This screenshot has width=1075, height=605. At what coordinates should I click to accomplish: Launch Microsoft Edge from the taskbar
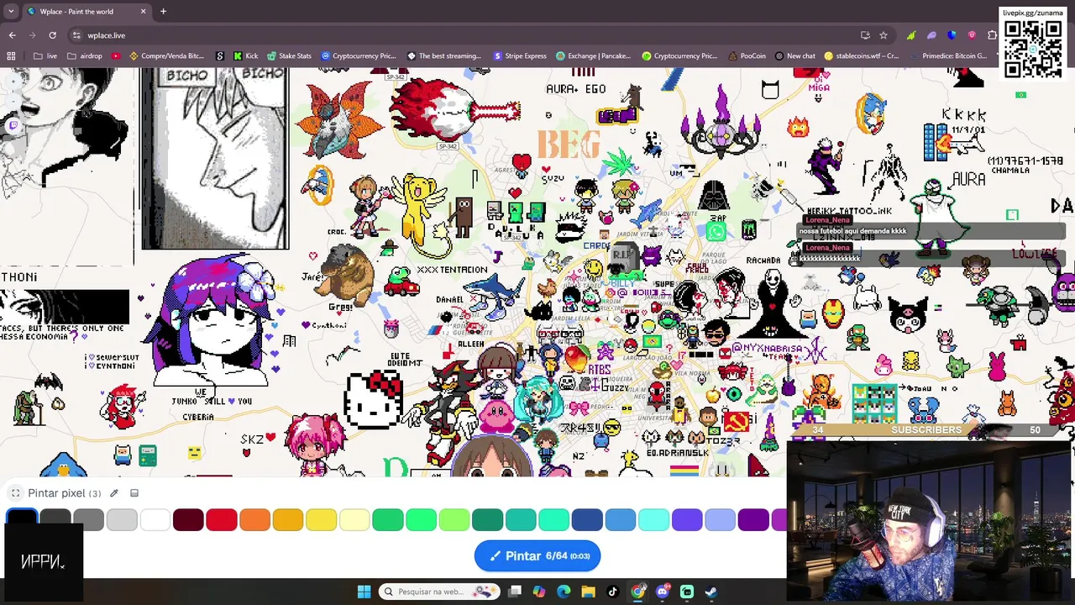(x=564, y=592)
